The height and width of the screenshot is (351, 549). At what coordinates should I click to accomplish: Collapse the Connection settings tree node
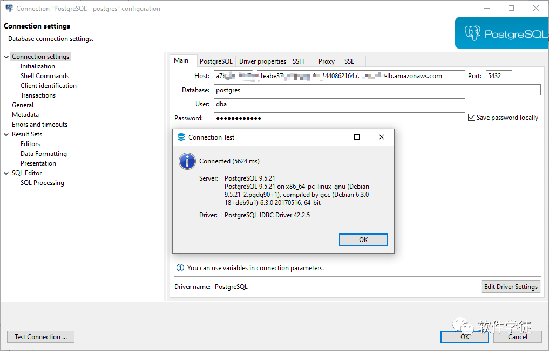click(x=6, y=57)
